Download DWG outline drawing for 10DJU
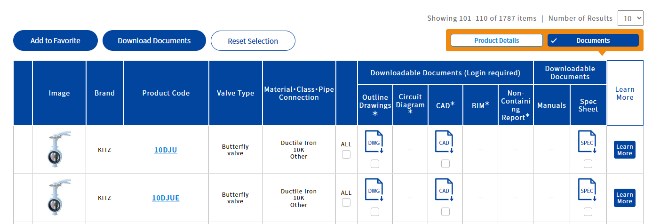Viewport: 660px width, 224px height. [x=374, y=142]
